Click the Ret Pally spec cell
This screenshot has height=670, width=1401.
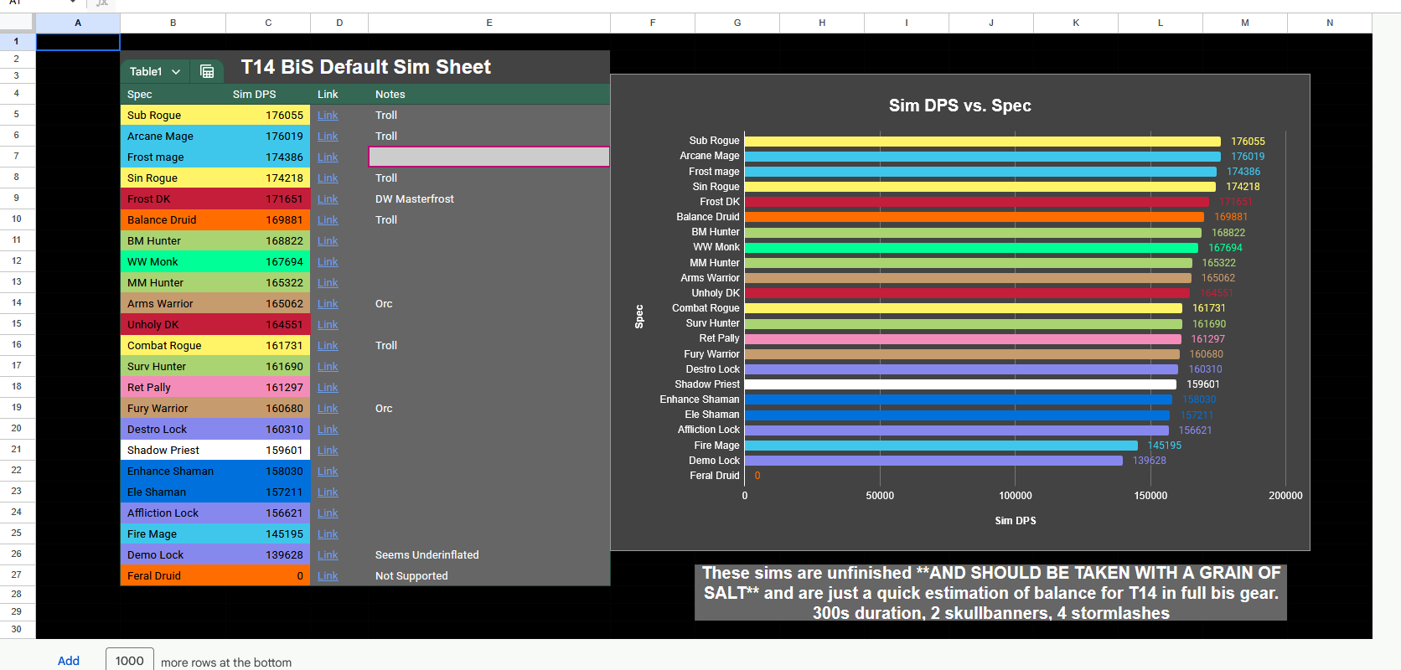173,388
